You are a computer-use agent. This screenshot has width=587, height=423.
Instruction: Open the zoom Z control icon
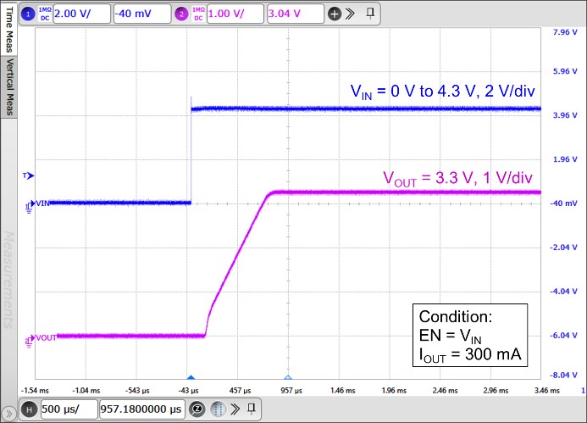[x=197, y=409]
